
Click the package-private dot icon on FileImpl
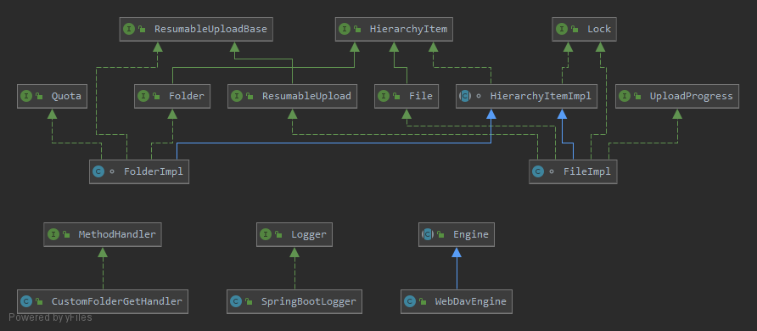[552, 171]
